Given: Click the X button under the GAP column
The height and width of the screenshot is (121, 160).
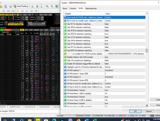Looking at the screenshot, I should pyautogui.click(x=51, y=34).
